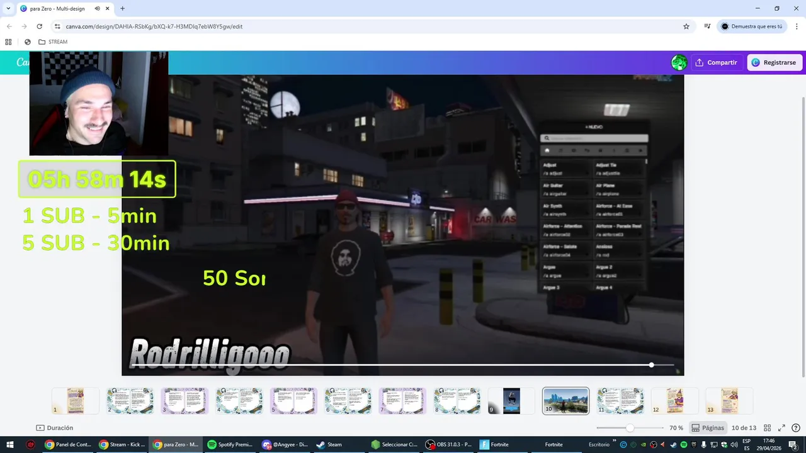Click the '10 de 13' page counter
This screenshot has height=453, width=806.
pyautogui.click(x=744, y=428)
